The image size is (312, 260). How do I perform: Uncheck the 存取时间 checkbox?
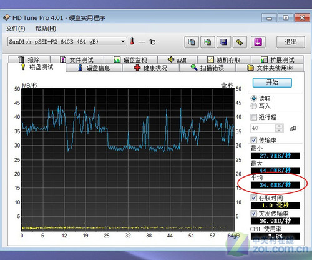253,197
